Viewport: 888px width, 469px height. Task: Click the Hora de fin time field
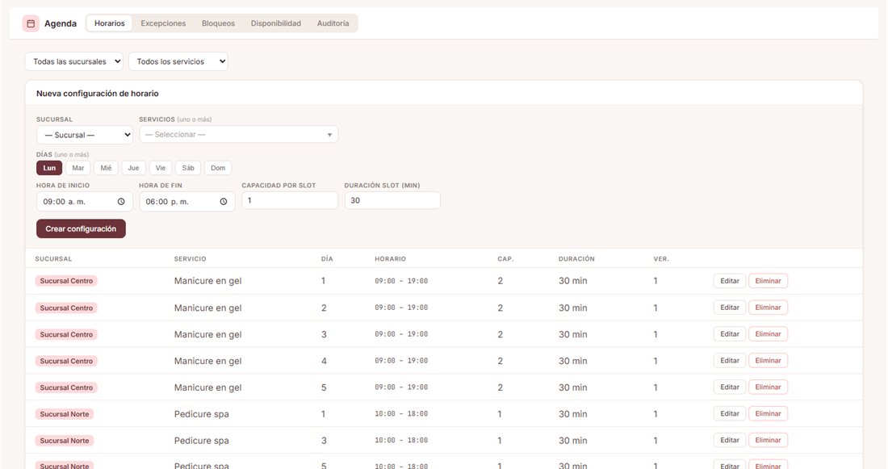[187, 202]
